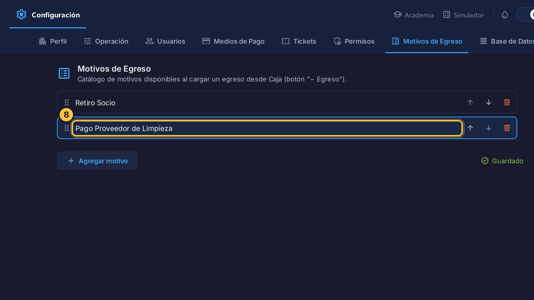The height and width of the screenshot is (300, 534).
Task: Open the Tickets tab
Action: 299,41
